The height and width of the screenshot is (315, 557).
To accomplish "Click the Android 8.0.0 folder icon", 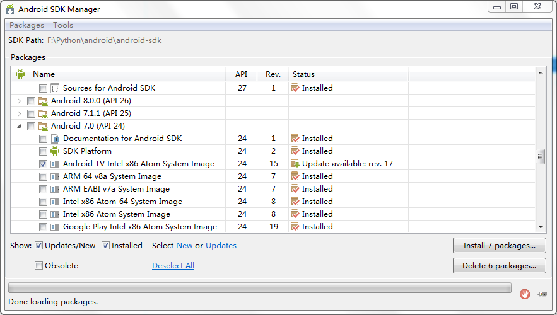I will coord(43,101).
